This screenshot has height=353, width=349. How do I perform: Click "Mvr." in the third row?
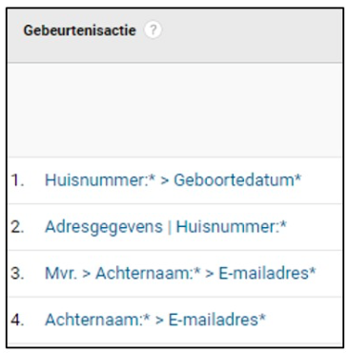click(x=61, y=273)
